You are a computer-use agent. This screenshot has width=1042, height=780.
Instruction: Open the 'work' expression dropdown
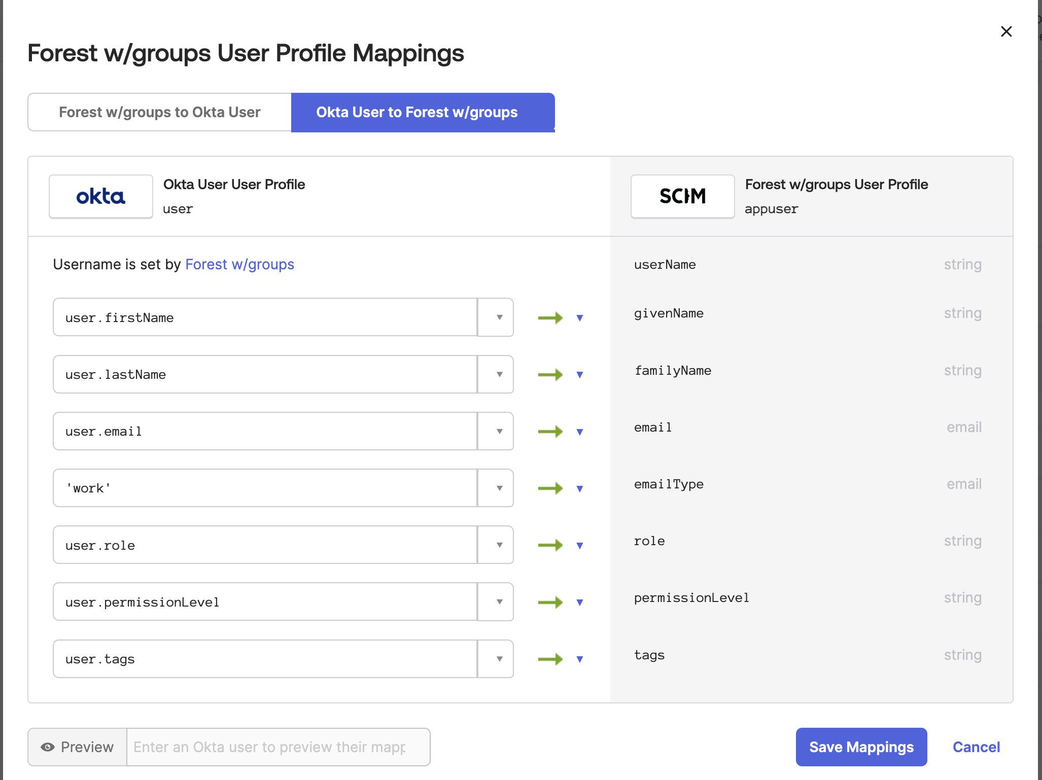click(x=499, y=488)
